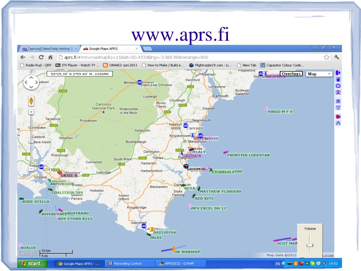The image size is (361, 271).
Task: Switch to the aprssig Need help testing tab
Action: (49, 49)
